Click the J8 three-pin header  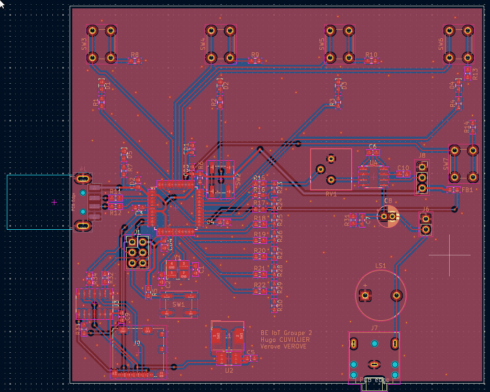pos(422,177)
